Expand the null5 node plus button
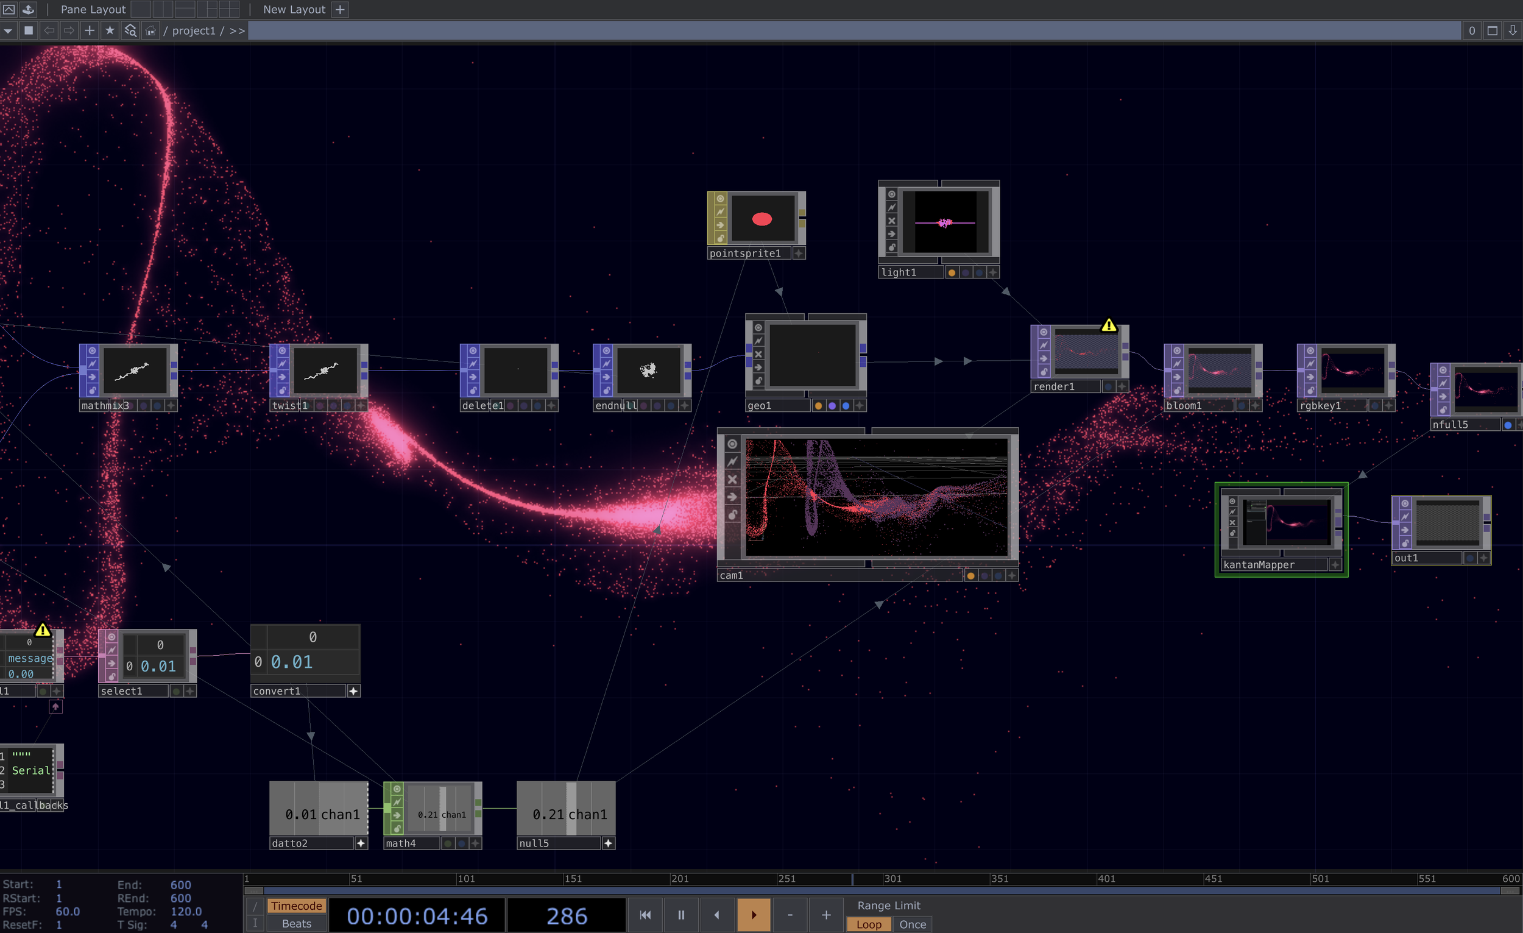This screenshot has width=1523, height=933. point(608,843)
